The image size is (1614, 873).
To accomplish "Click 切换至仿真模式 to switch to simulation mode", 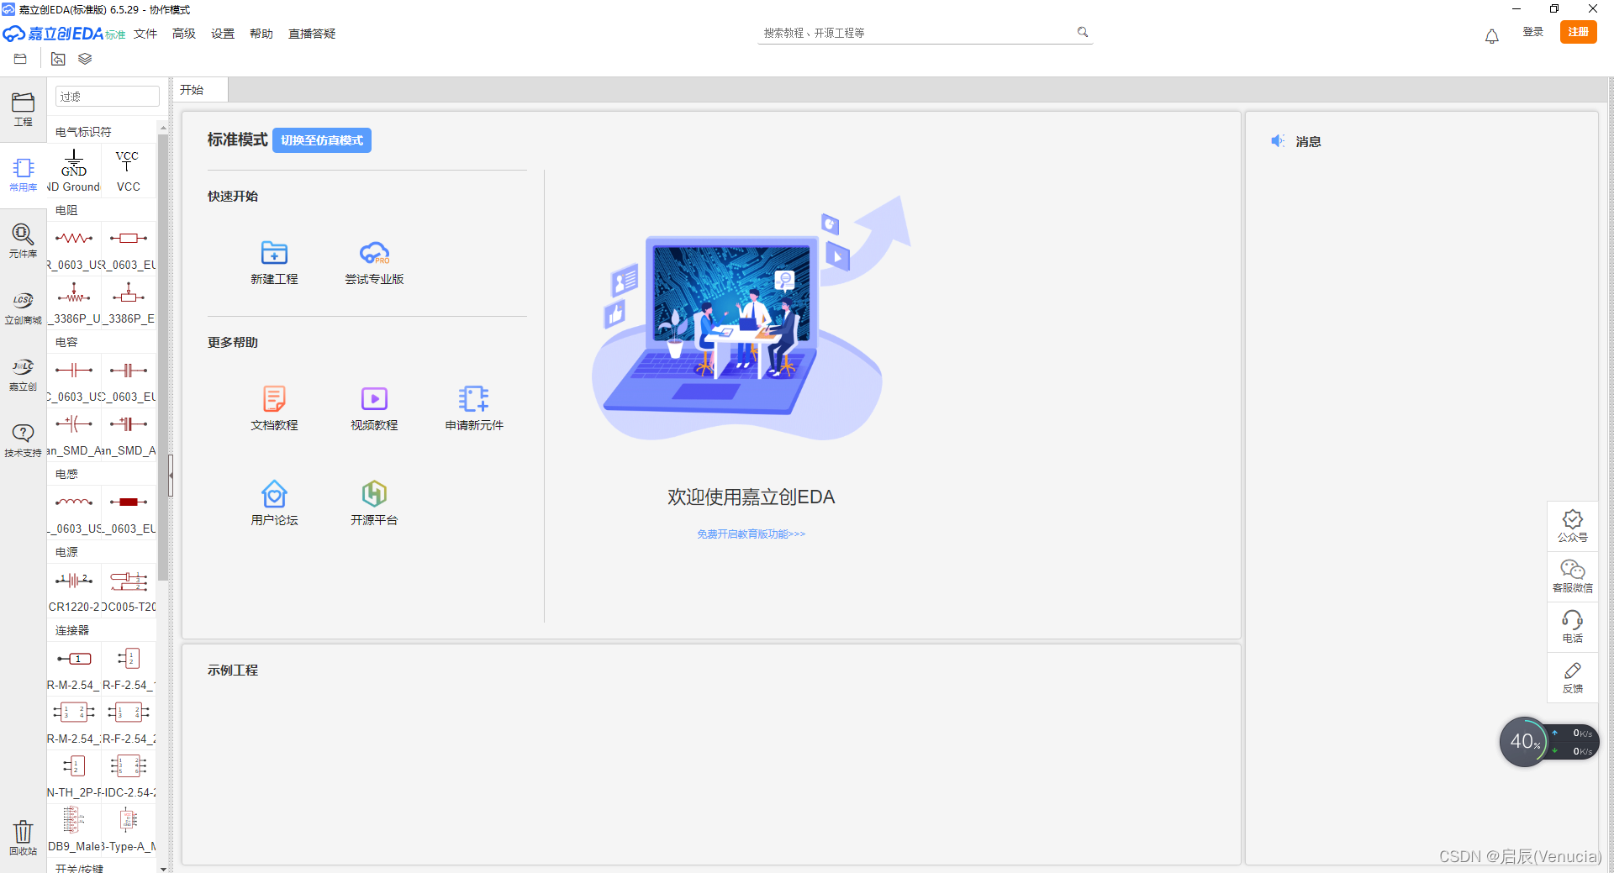I will [321, 140].
